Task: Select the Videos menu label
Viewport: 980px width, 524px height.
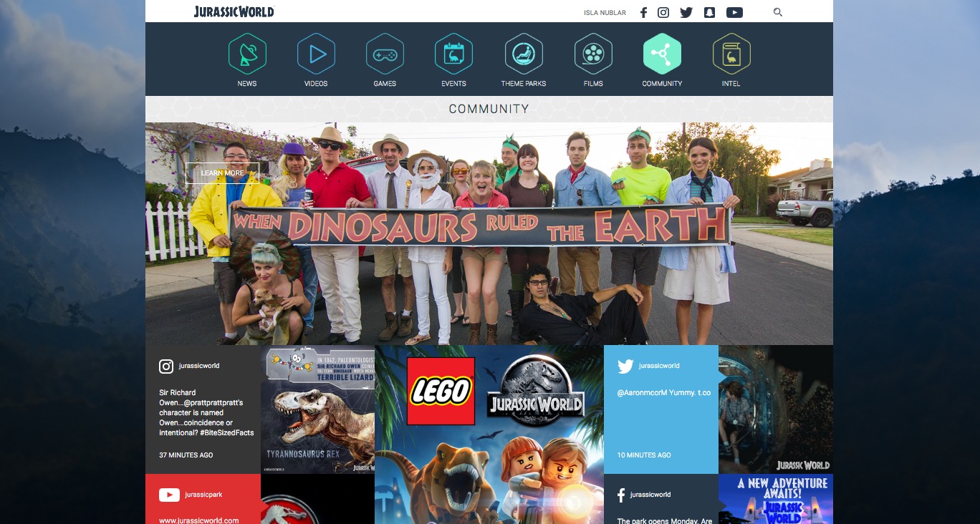Action: coord(316,84)
